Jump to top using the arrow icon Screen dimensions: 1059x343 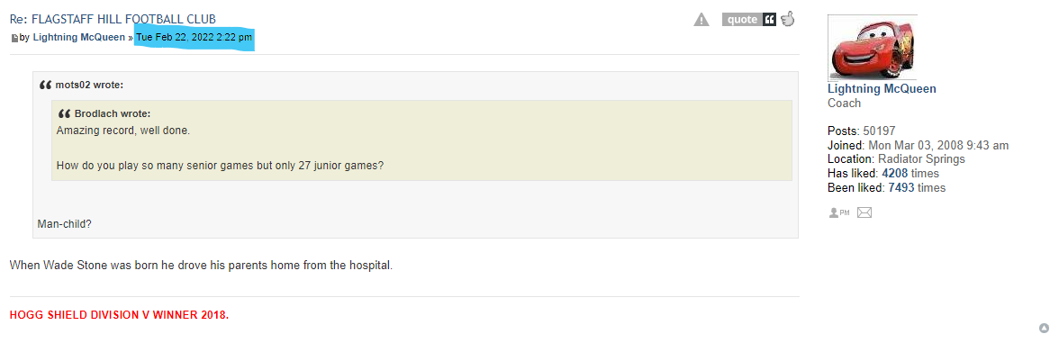click(x=1045, y=328)
